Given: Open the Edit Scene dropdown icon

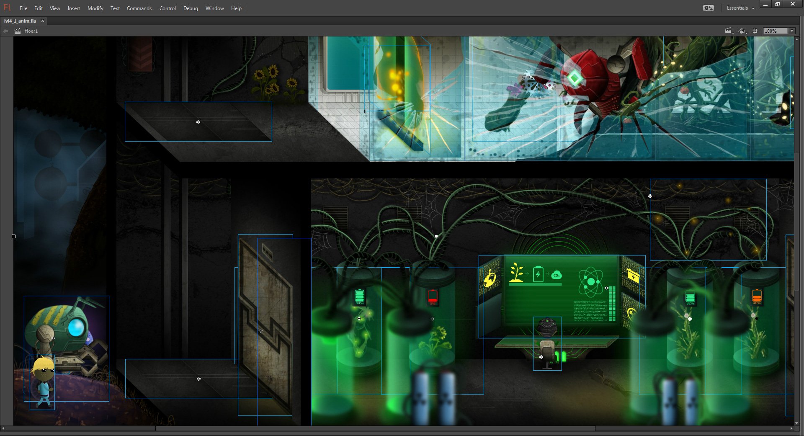Looking at the screenshot, I should click(x=729, y=31).
